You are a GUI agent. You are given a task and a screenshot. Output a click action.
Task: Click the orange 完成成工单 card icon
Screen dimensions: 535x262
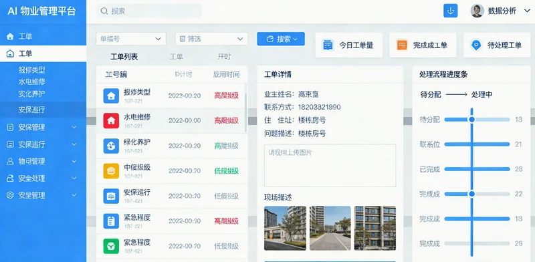(402, 45)
